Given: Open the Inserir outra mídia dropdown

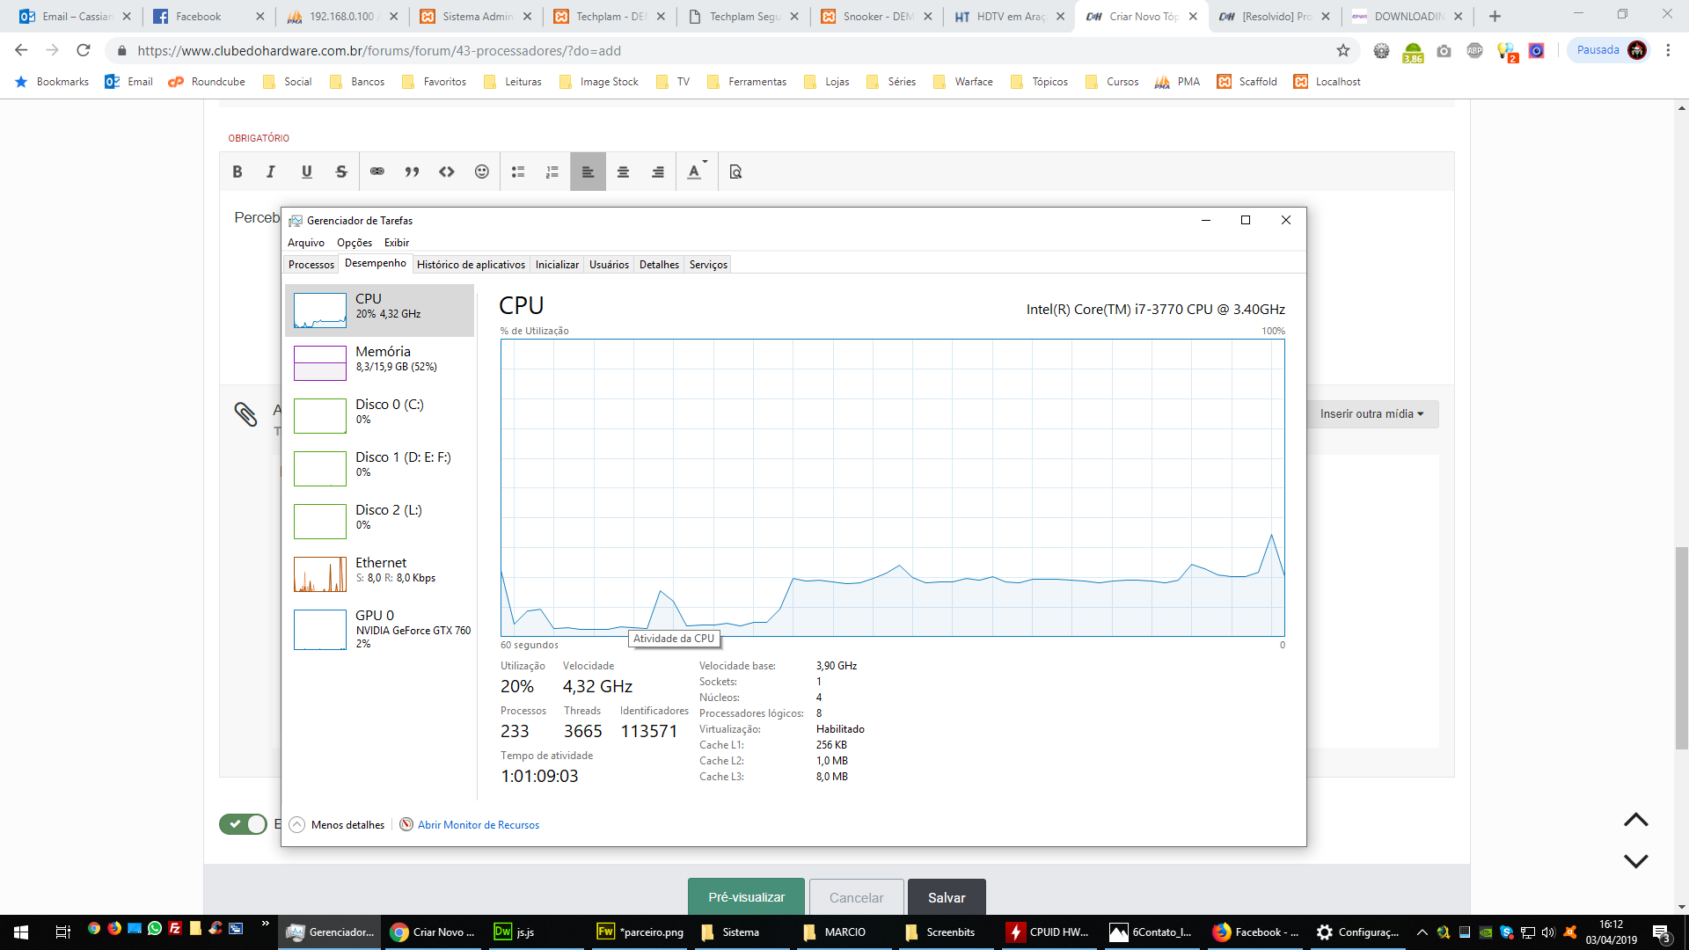Looking at the screenshot, I should [x=1371, y=414].
